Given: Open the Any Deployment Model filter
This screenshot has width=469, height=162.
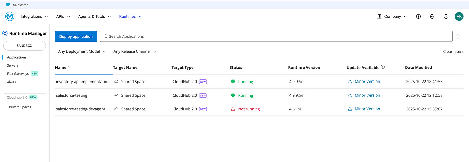Looking at the screenshot, I should (x=82, y=51).
